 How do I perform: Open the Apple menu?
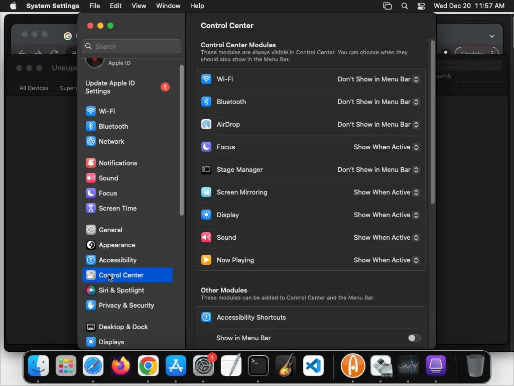click(x=13, y=6)
